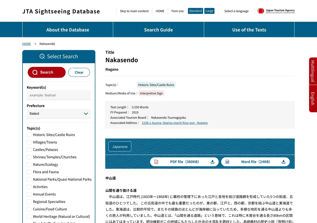This screenshot has height=223, width=317.
Task: Click the Nagano prefecture subtitle
Action: [x=112, y=69]
